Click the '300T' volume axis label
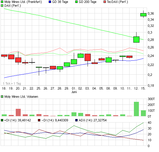 [151, 99]
